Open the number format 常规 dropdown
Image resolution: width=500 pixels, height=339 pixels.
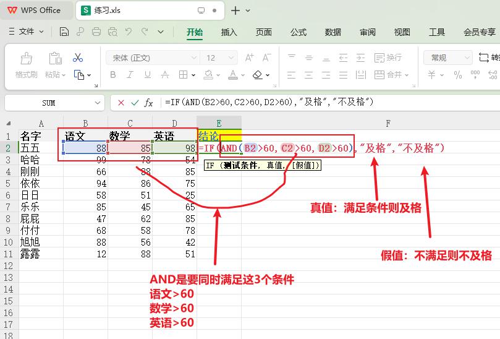pos(467,58)
